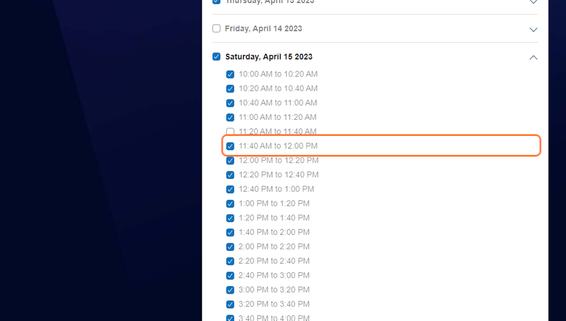Disable the 12:40 PM to 1:00 PM slot
The width and height of the screenshot is (566, 321).
[230, 189]
